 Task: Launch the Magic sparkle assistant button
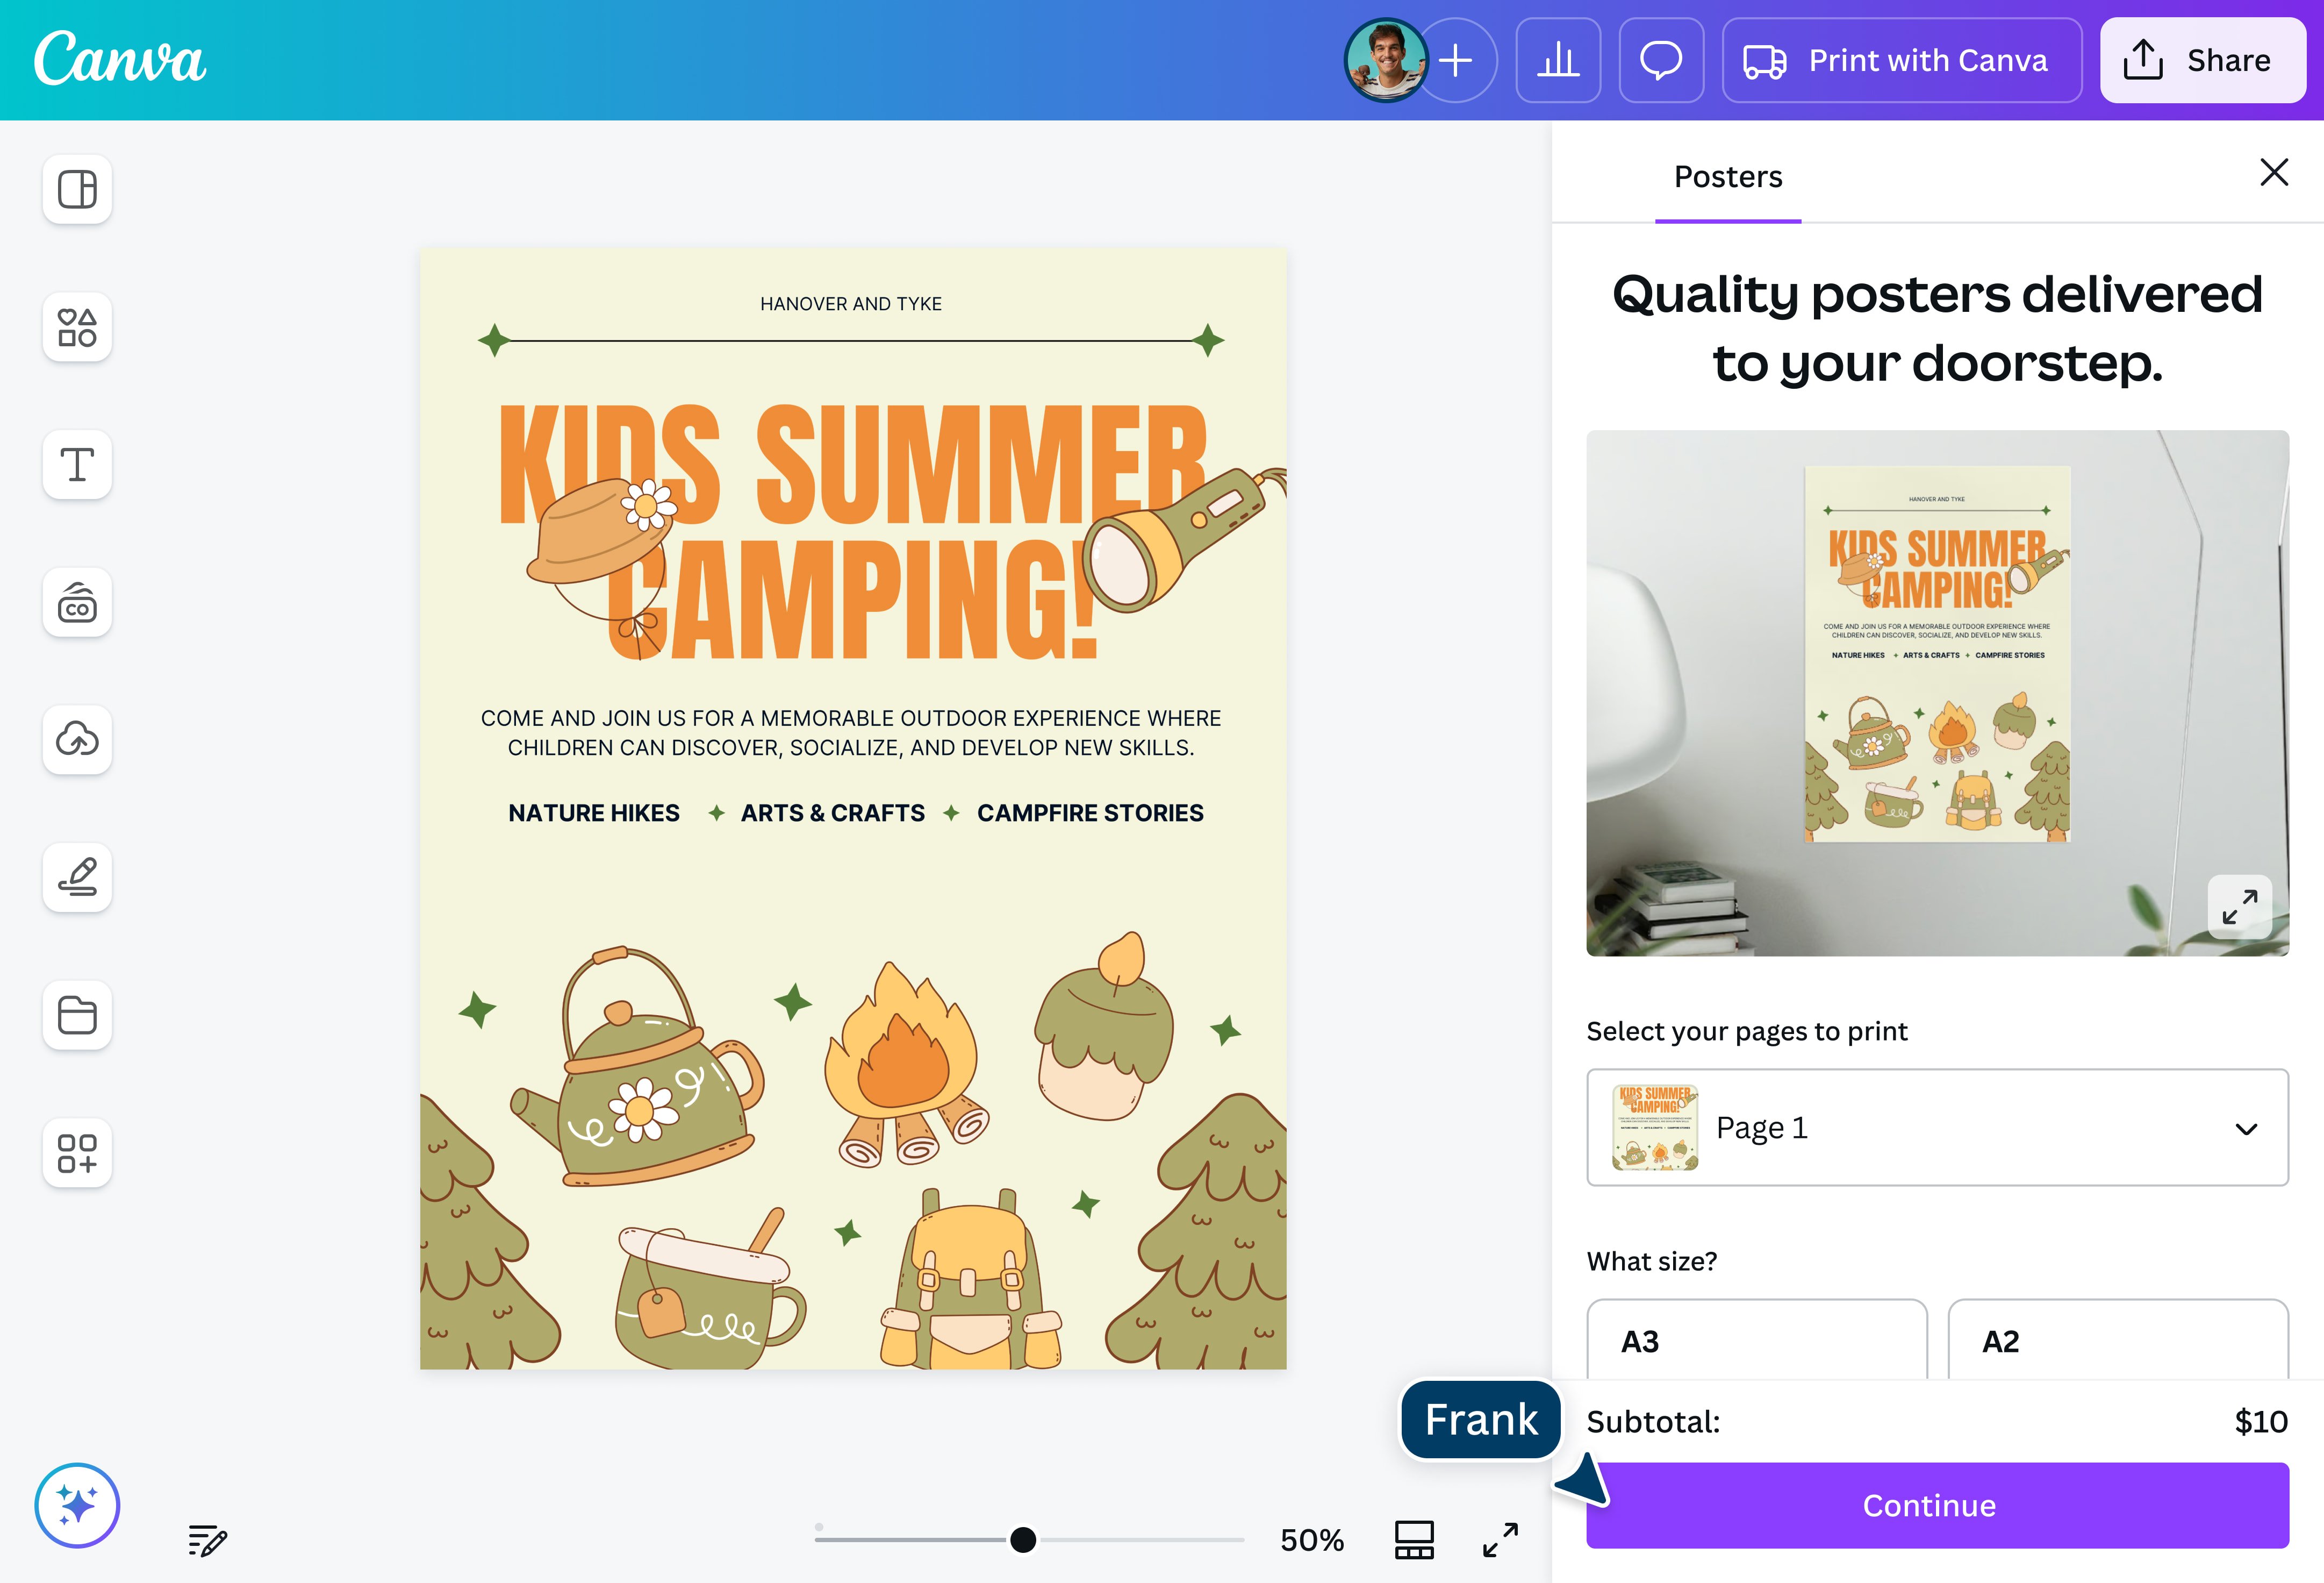pyautogui.click(x=77, y=1505)
